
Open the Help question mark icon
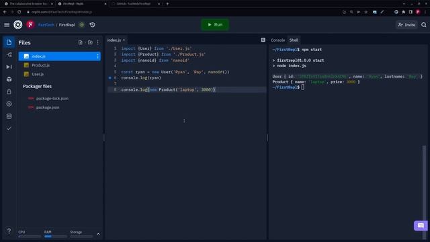point(9,231)
